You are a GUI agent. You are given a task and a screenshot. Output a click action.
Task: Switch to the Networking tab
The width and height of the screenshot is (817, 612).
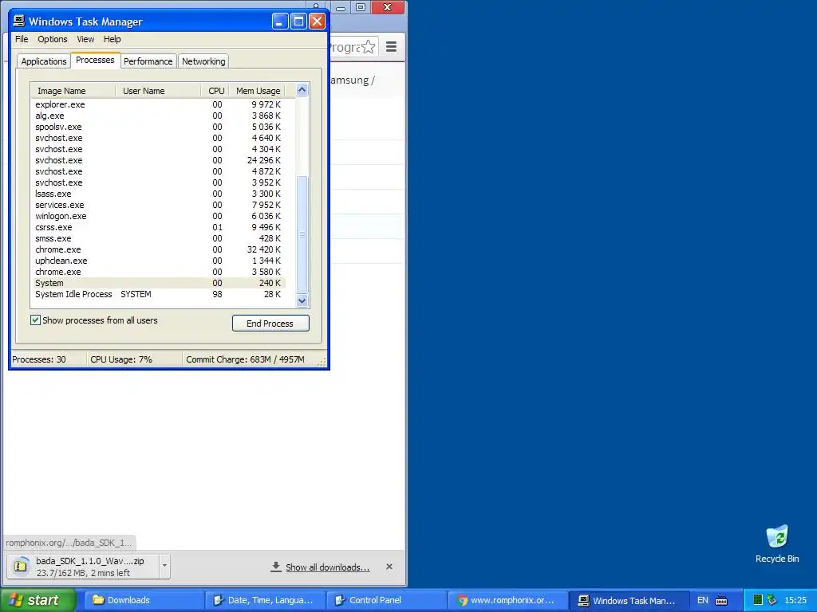coord(203,61)
